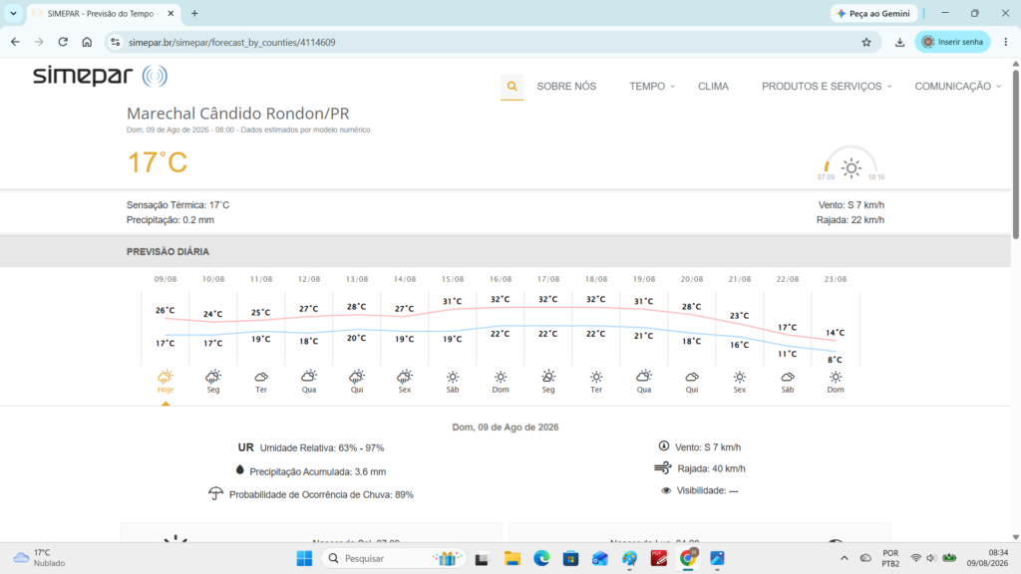This screenshot has height=574, width=1021.
Task: Go to browser home page
Action: pyautogui.click(x=87, y=42)
